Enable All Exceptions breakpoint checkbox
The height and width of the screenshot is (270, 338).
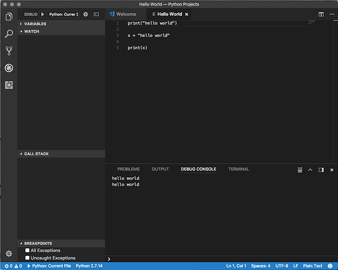pyautogui.click(x=28, y=250)
